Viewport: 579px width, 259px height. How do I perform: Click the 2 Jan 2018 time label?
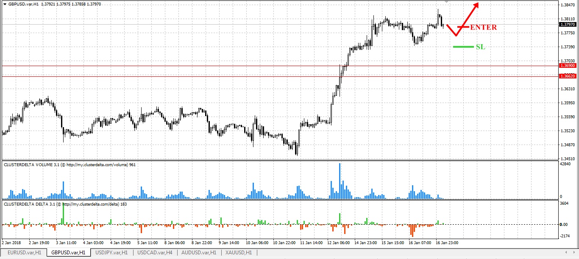(11, 243)
